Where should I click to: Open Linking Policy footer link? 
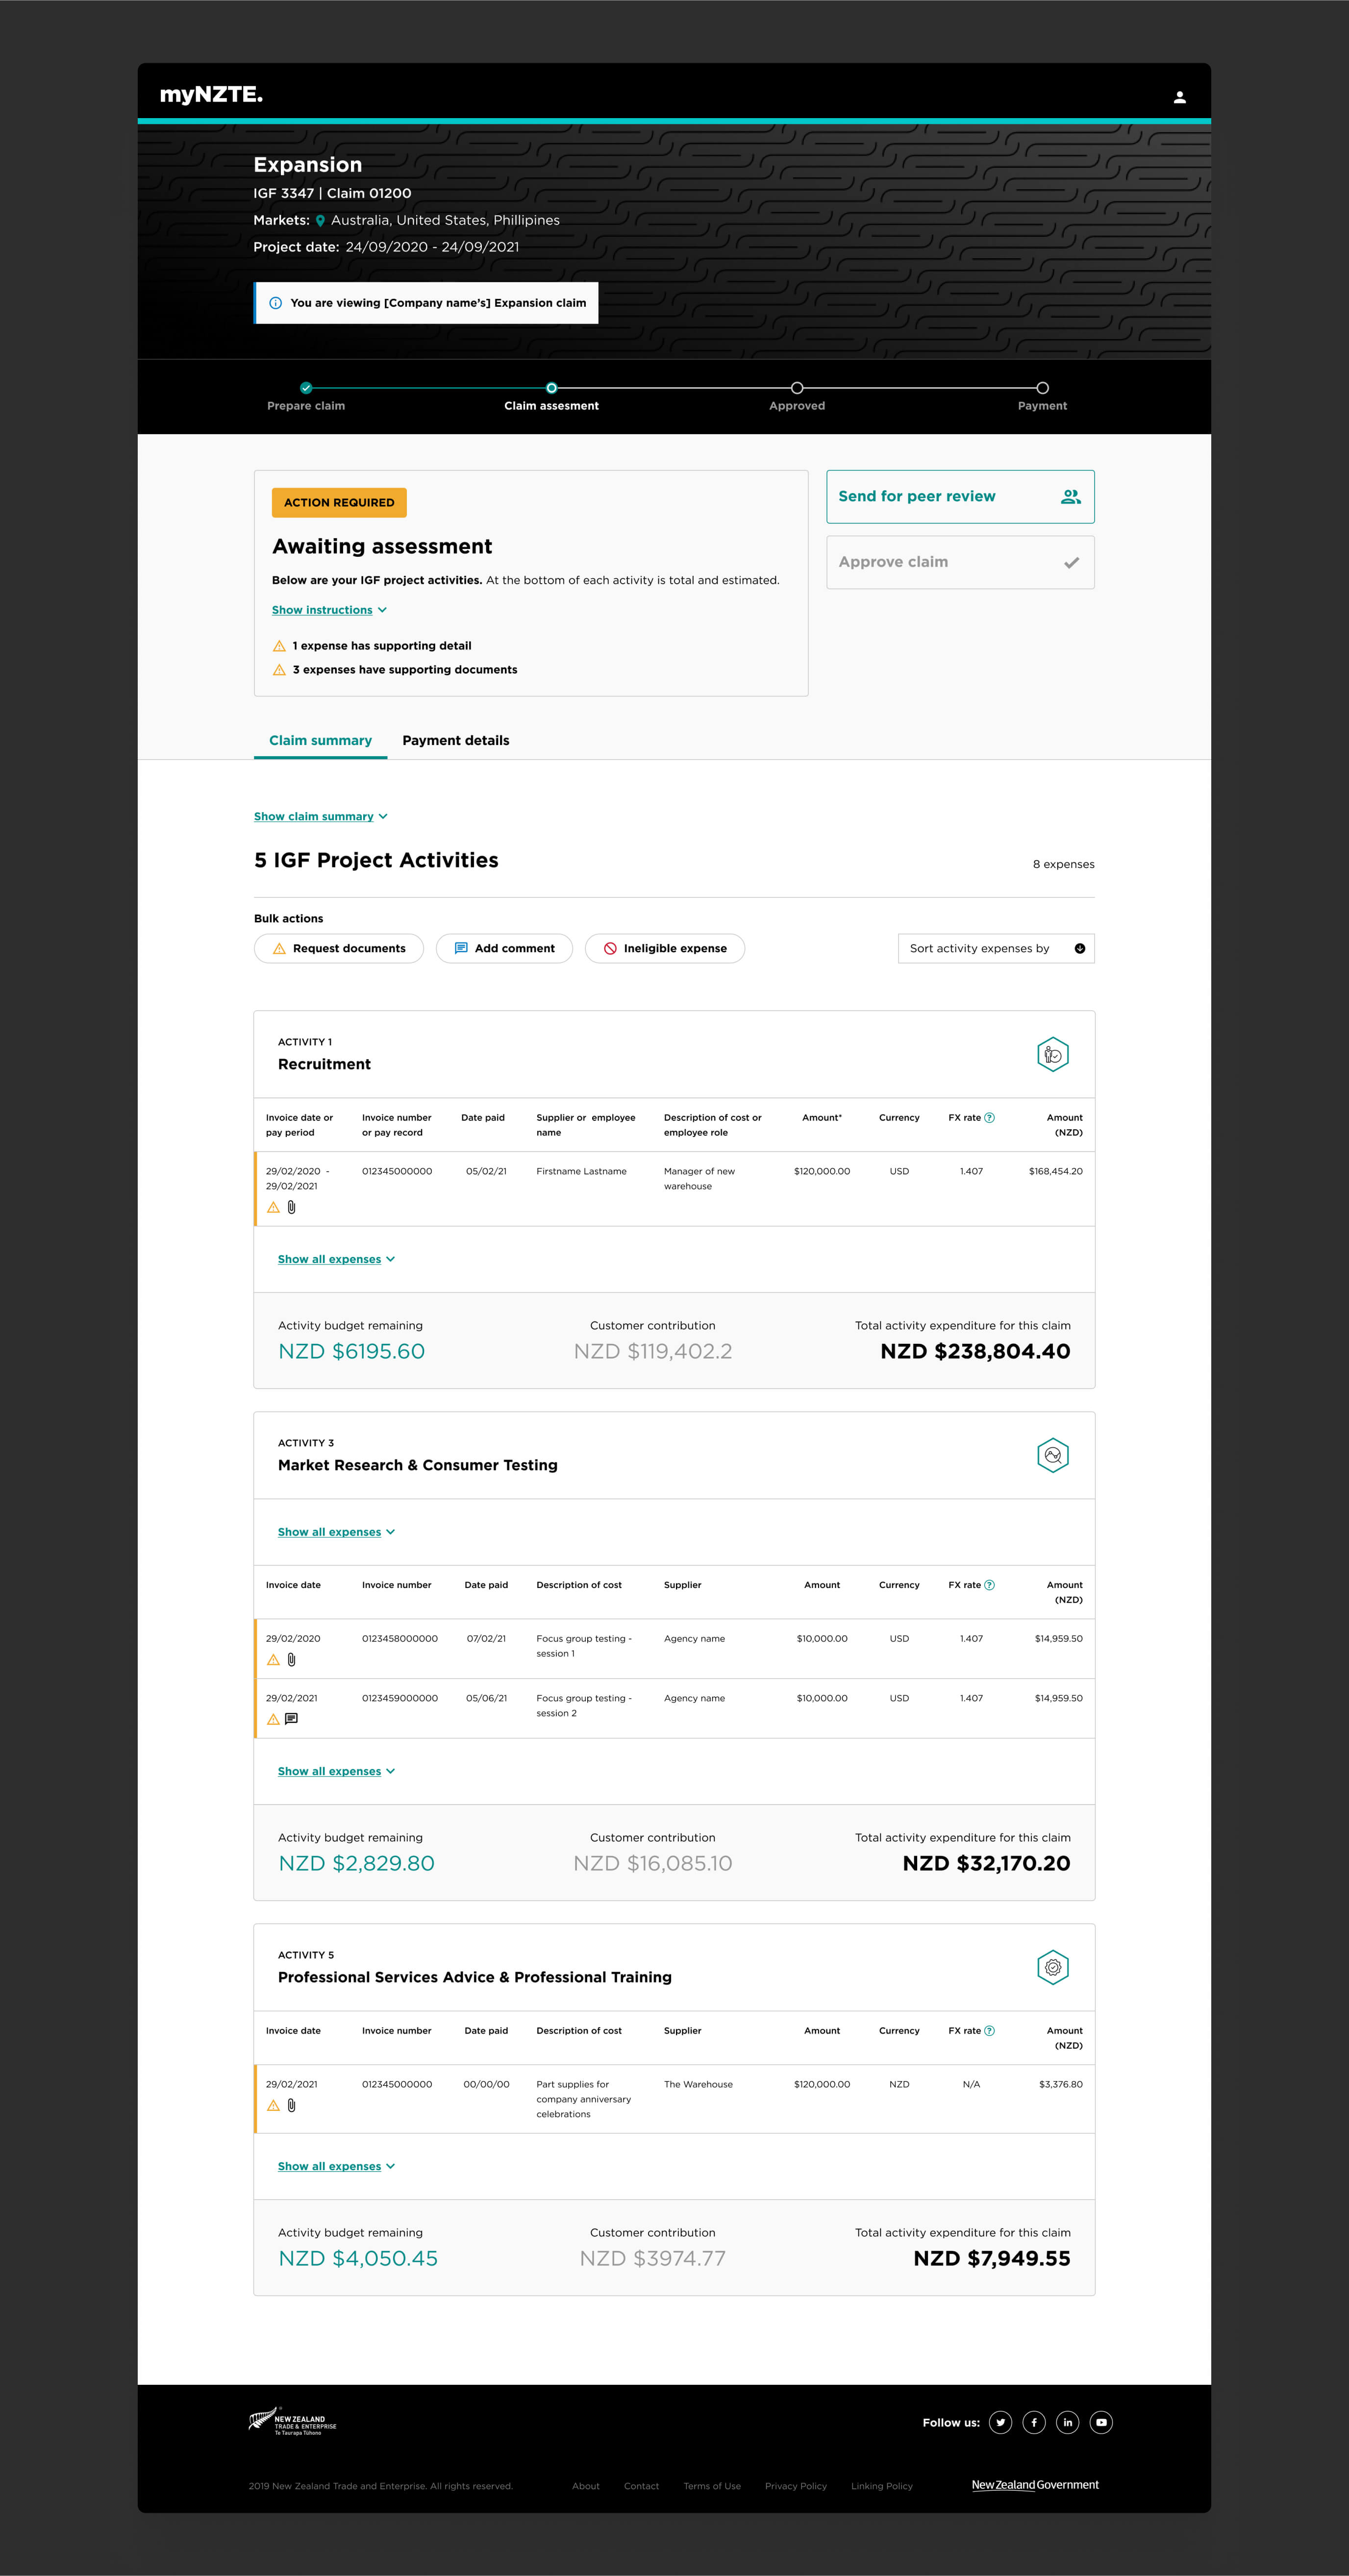[x=882, y=2486]
